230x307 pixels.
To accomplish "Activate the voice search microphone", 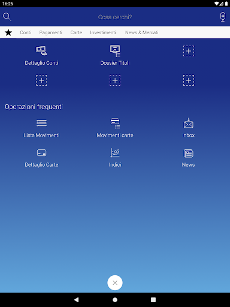I will click(x=223, y=17).
